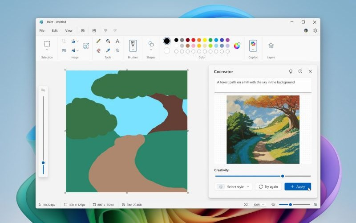Expand the Brushes dropdown
The image size is (356, 223).
pyautogui.click(x=133, y=50)
